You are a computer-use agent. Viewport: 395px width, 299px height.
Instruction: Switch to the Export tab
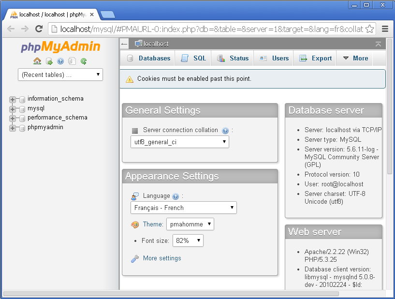point(315,58)
